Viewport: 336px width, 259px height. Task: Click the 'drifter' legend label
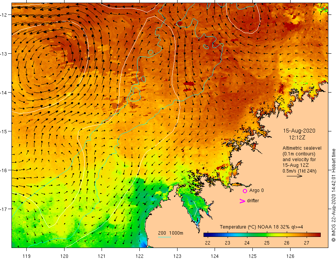tap(253, 201)
